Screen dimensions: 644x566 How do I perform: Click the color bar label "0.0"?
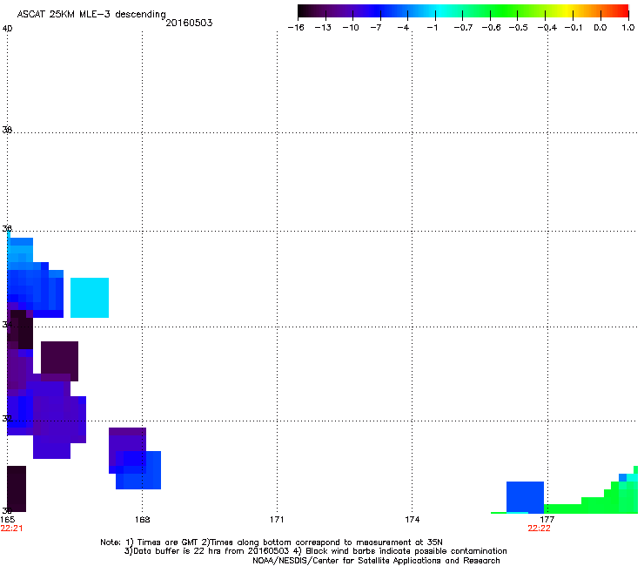tap(600, 28)
